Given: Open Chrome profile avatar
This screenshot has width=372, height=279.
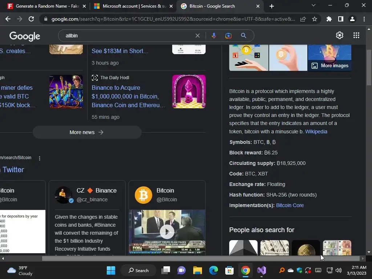Looking at the screenshot, I should click(352, 19).
